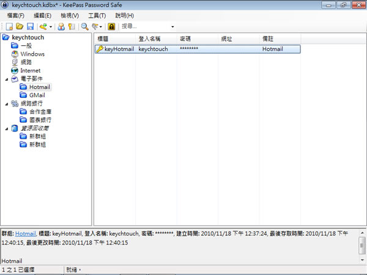Collapse the 資源回收筒 tree group

tap(6, 128)
